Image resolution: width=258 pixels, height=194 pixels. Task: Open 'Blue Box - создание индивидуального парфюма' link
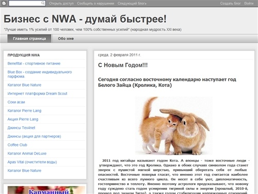40,74
